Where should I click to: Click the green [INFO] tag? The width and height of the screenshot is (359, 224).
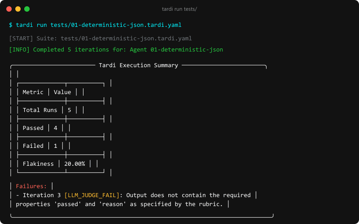click(x=19, y=50)
